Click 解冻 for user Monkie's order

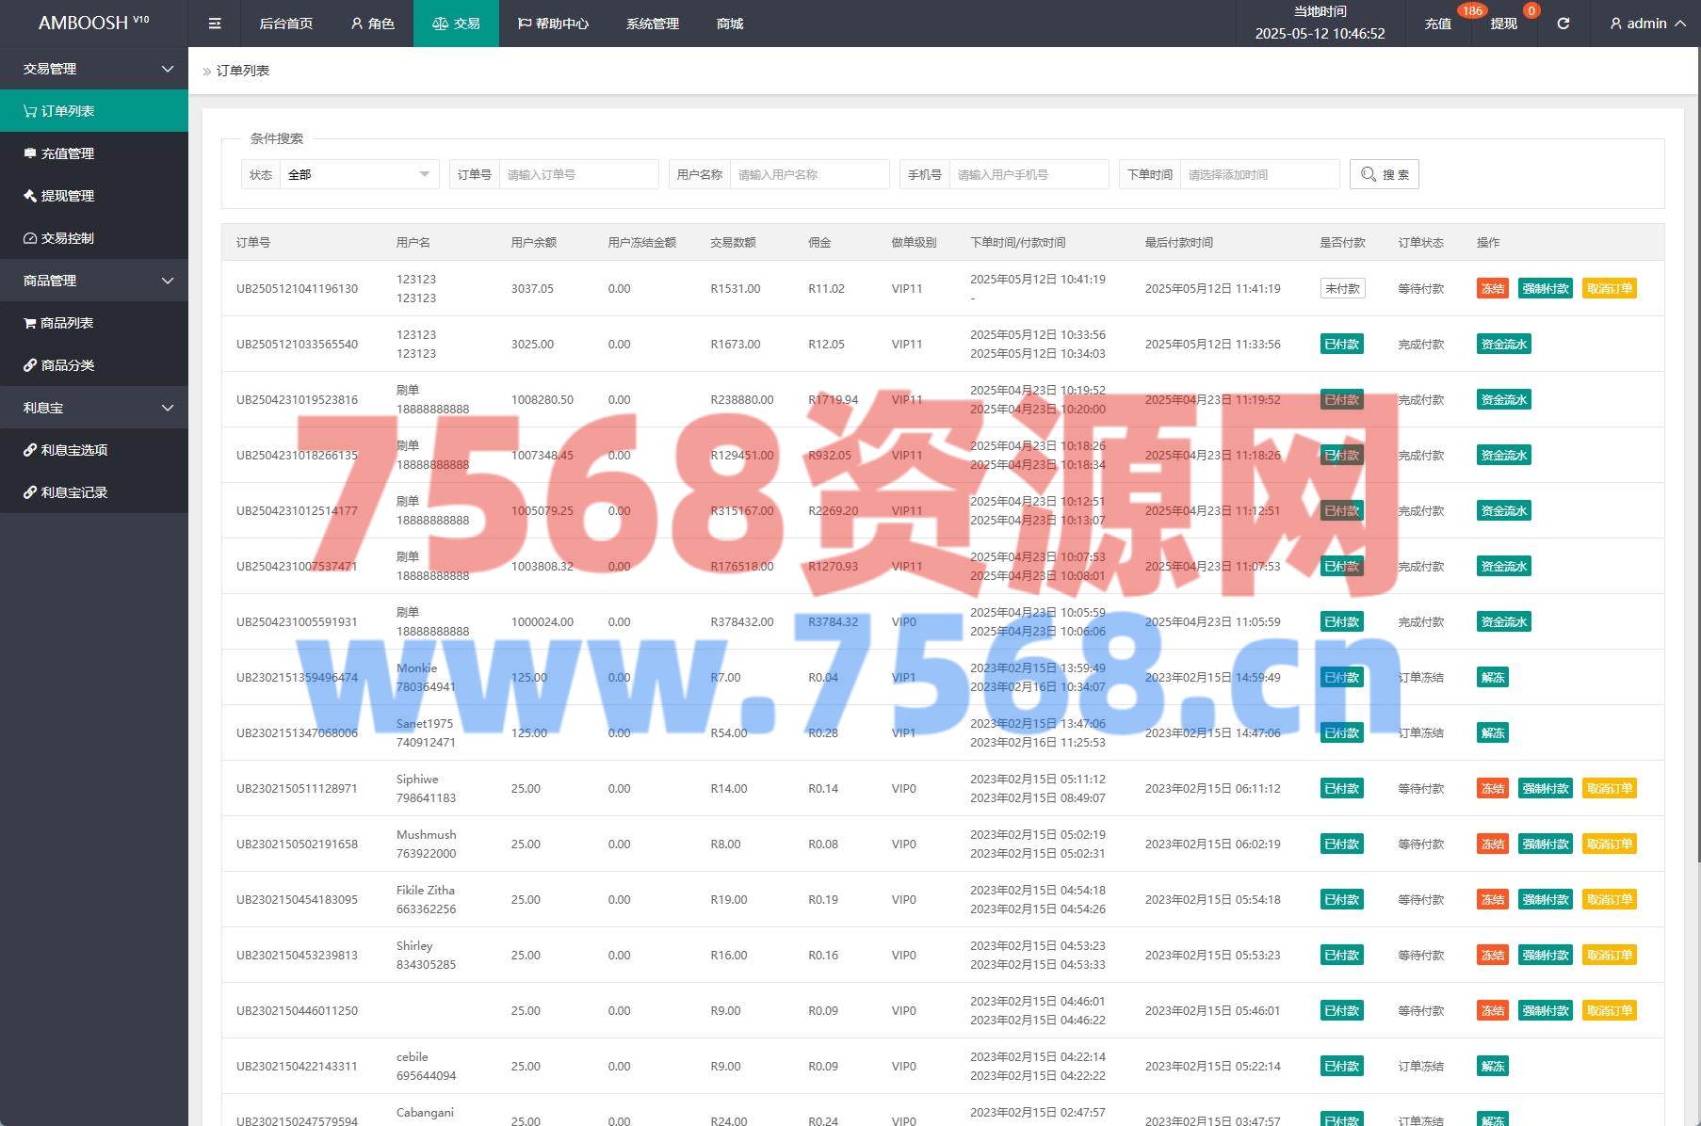[x=1492, y=678]
